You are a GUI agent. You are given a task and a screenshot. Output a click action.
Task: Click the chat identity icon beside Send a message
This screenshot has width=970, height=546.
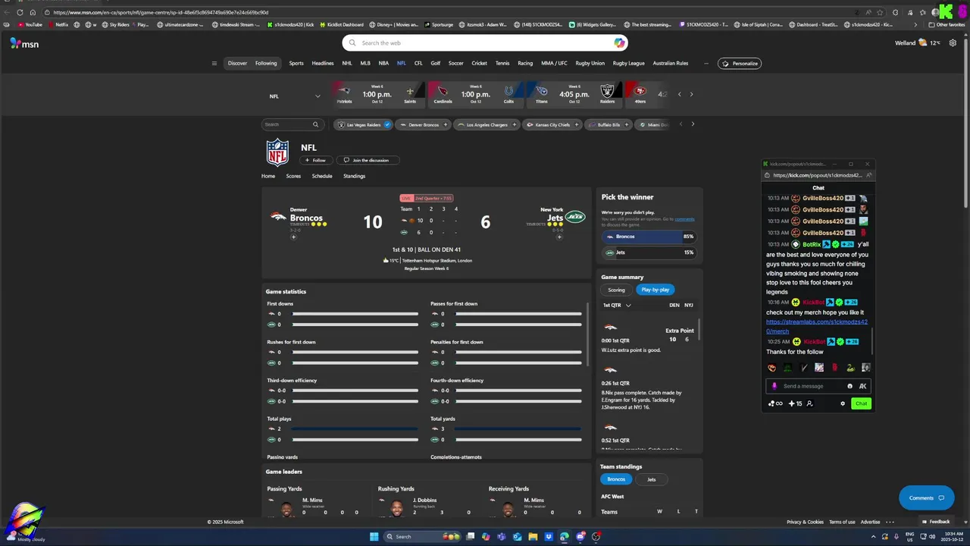pyautogui.click(x=774, y=386)
